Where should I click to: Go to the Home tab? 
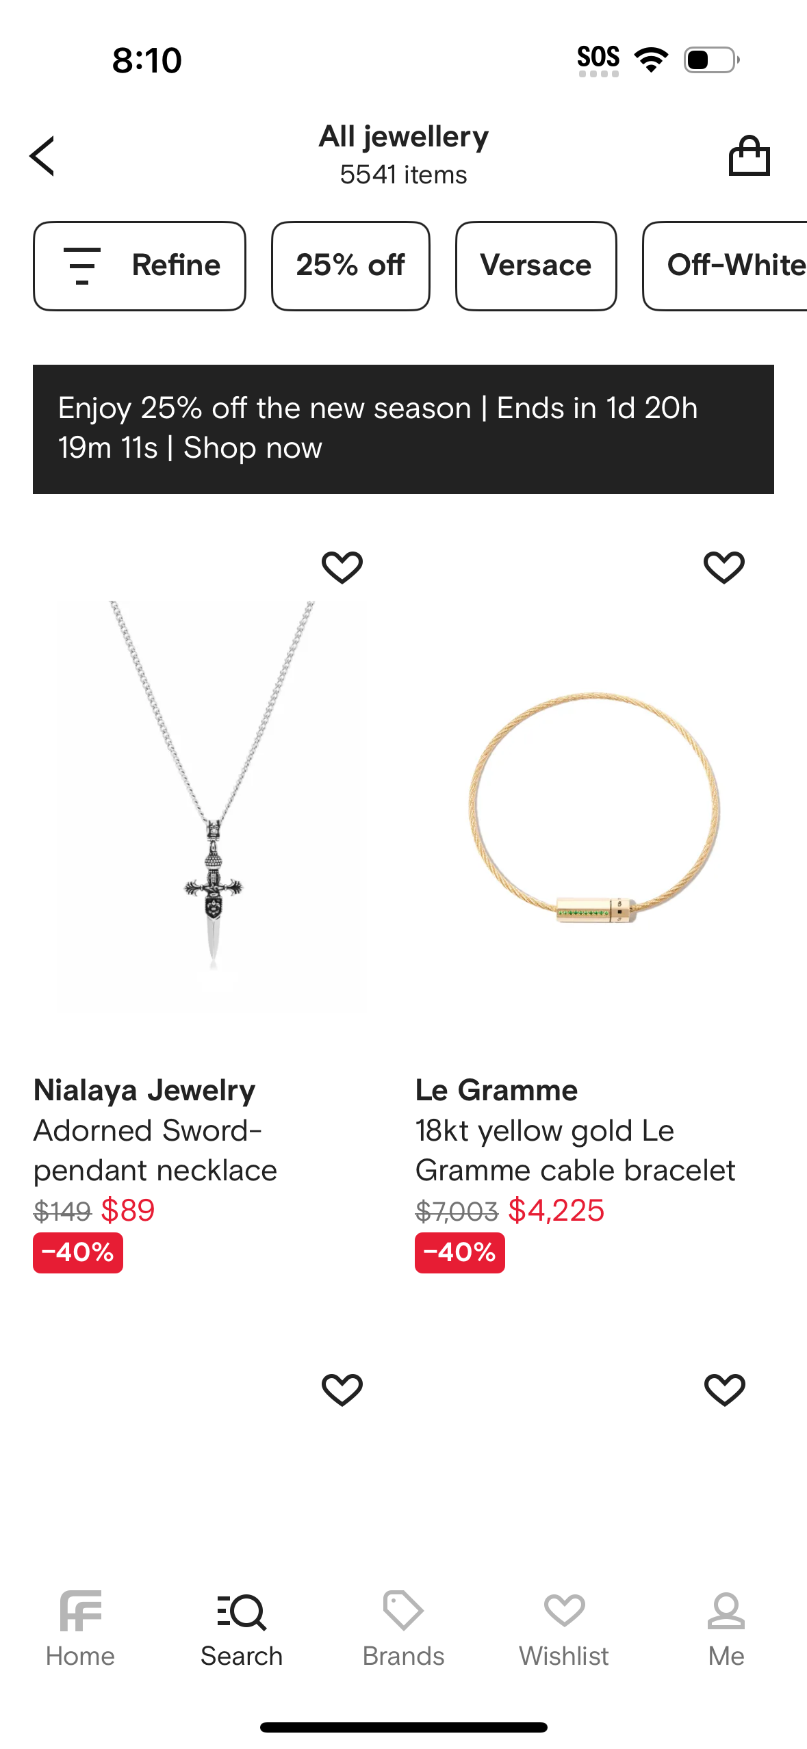(80, 1628)
